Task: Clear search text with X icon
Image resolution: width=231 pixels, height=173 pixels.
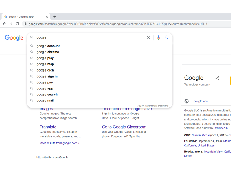Action: click(148, 37)
